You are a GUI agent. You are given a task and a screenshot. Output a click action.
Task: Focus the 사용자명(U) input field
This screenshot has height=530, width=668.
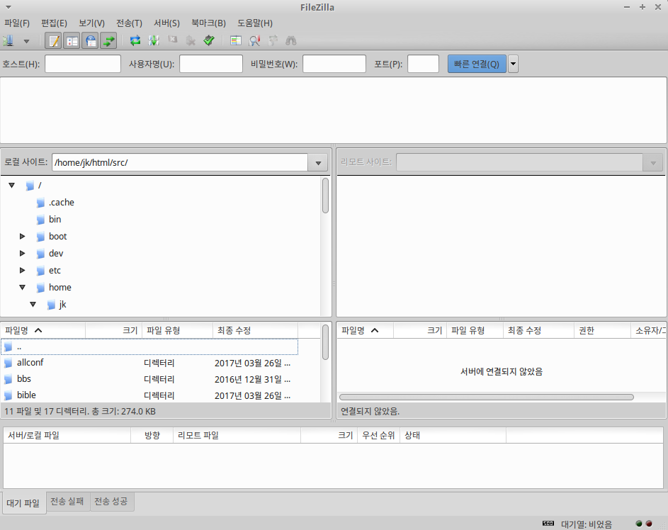coord(211,64)
